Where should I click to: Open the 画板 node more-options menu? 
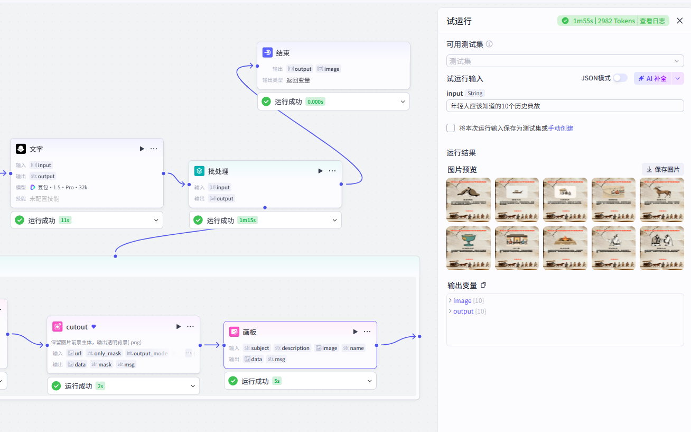tap(367, 332)
